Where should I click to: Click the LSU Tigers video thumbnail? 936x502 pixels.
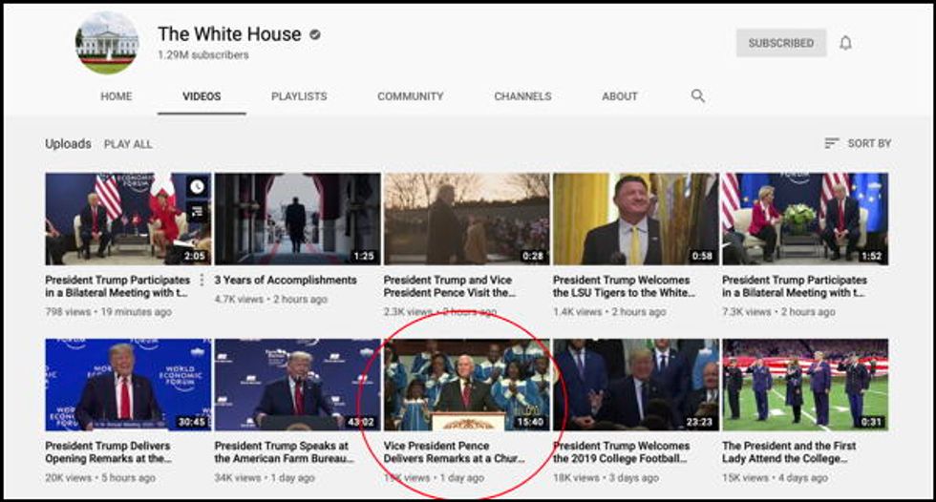click(635, 219)
